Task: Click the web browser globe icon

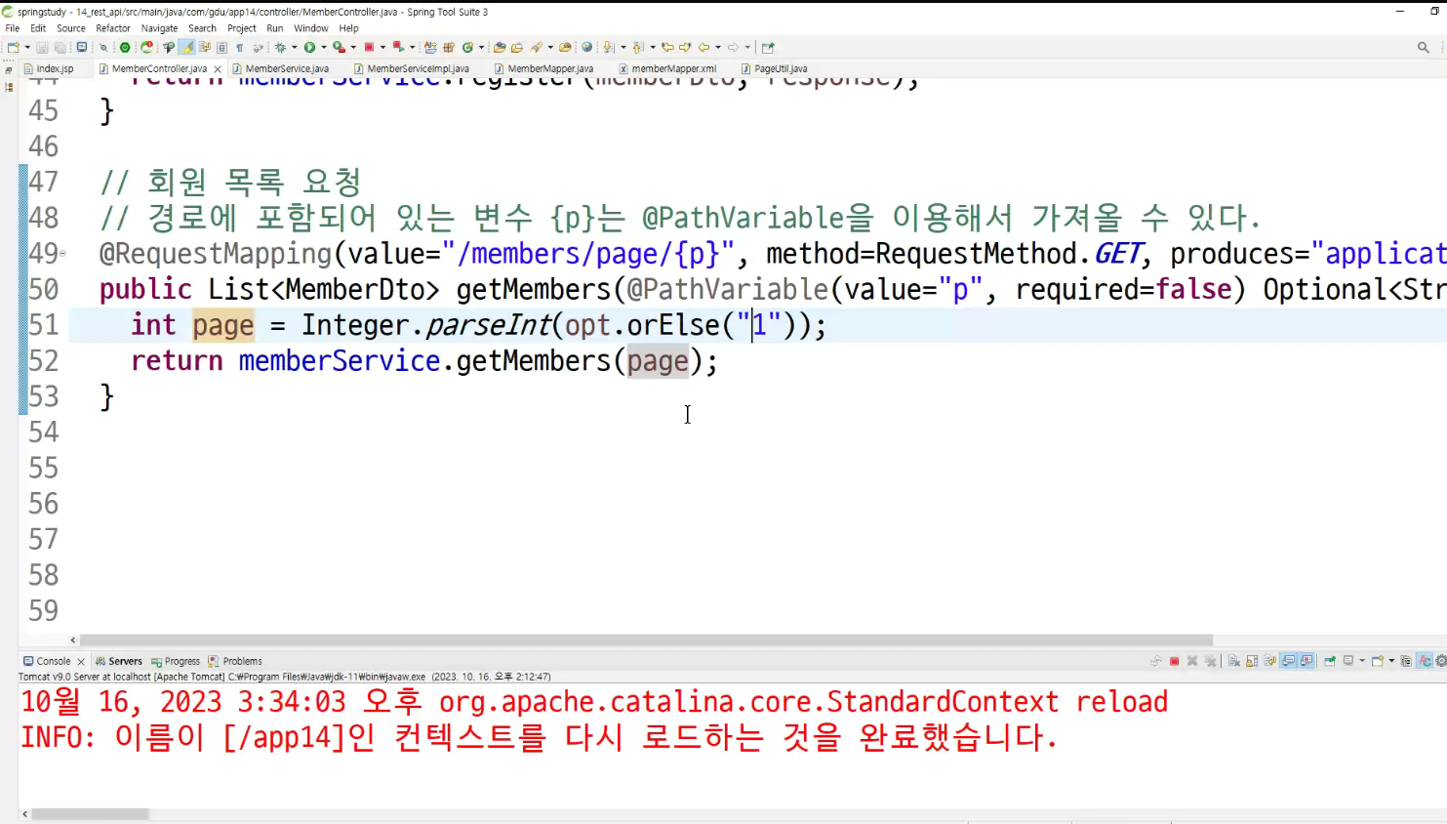Action: pos(586,47)
